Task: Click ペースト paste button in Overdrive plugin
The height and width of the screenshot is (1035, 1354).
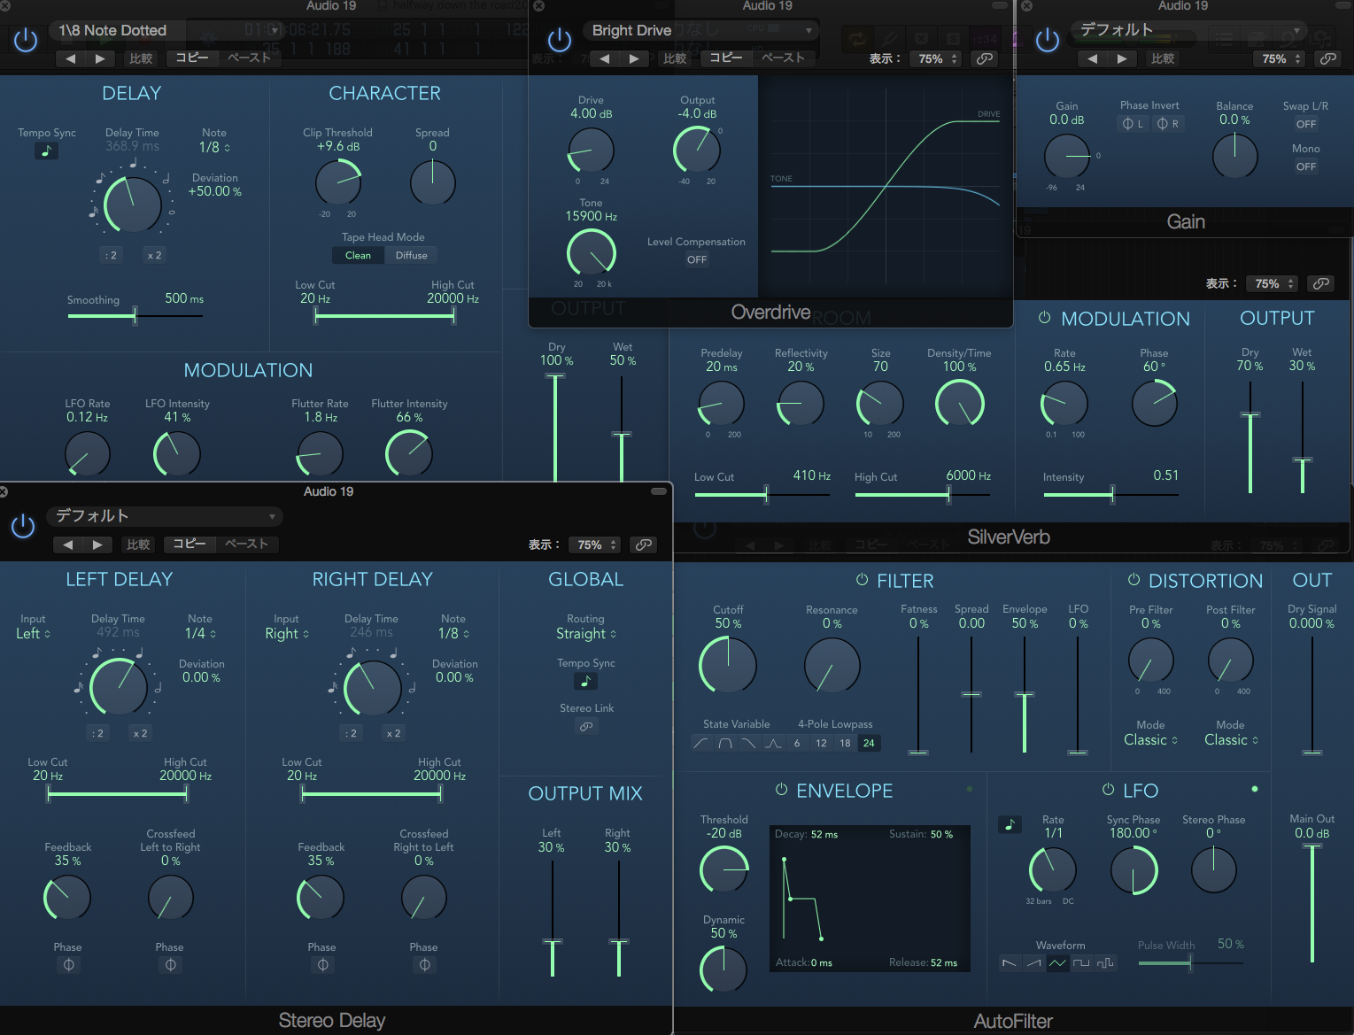Action: pos(783,58)
